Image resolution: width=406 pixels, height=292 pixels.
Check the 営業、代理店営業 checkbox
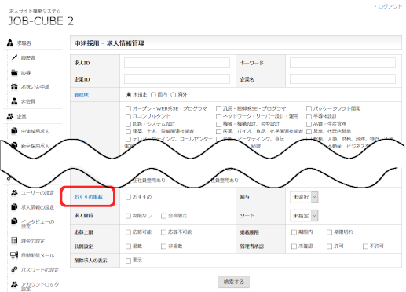(x=309, y=131)
